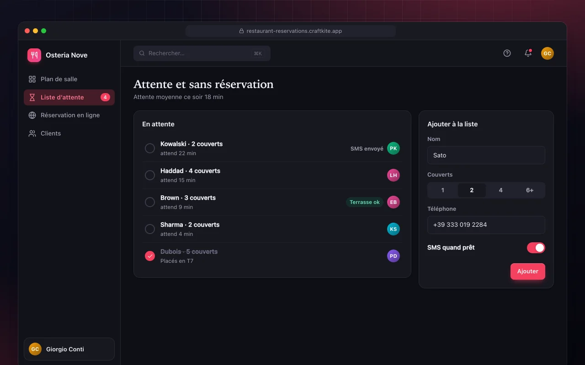The image size is (585, 365).
Task: Mark Sharma party as seated
Action: tap(150, 229)
